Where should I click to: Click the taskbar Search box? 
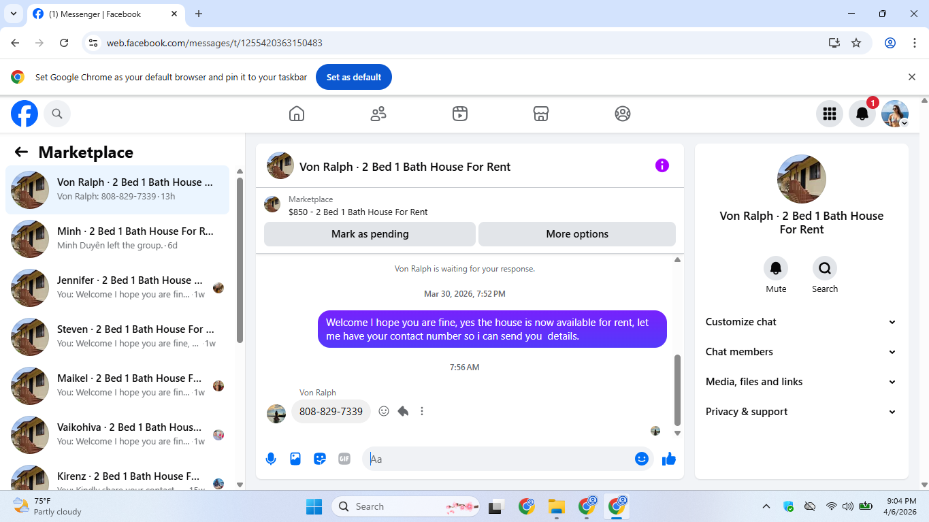pos(406,506)
